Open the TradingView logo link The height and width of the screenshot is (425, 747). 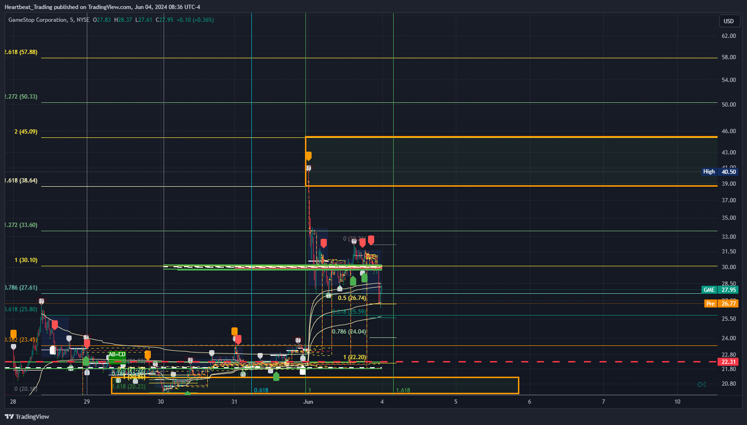pyautogui.click(x=27, y=416)
